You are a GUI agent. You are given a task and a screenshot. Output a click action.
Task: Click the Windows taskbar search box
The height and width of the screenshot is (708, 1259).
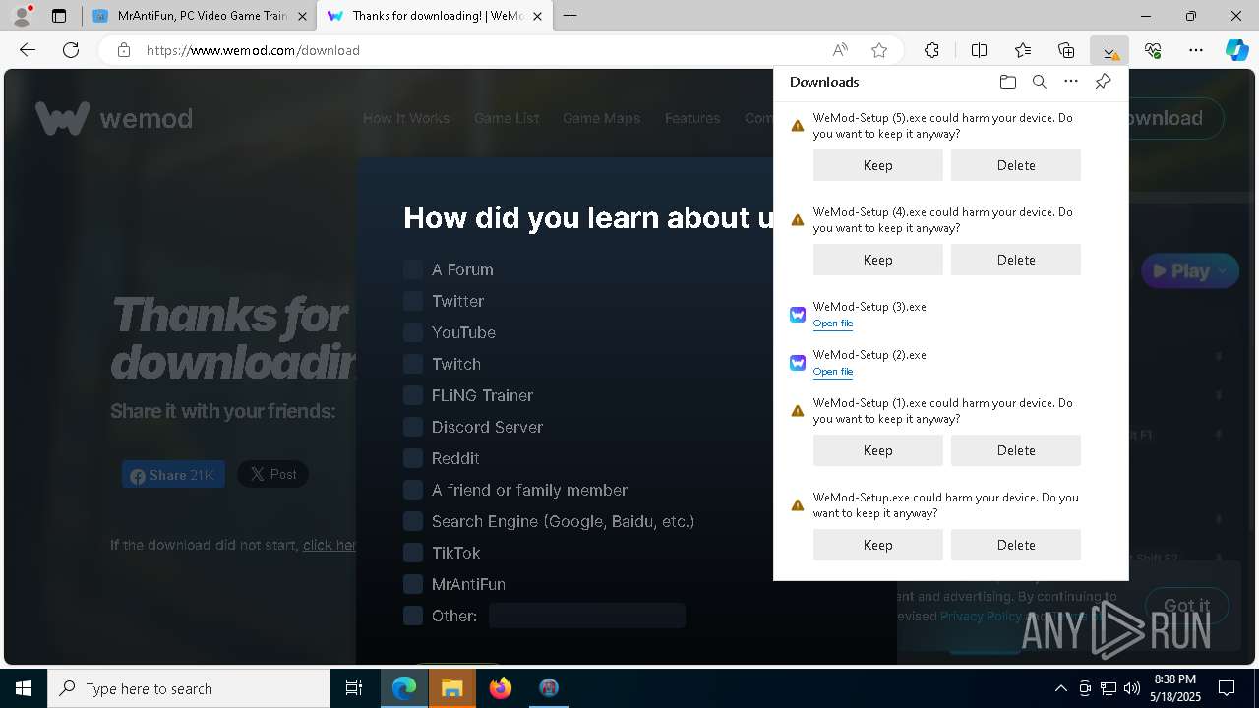click(189, 688)
